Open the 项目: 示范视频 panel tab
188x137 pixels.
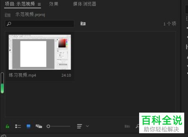click(20, 4)
